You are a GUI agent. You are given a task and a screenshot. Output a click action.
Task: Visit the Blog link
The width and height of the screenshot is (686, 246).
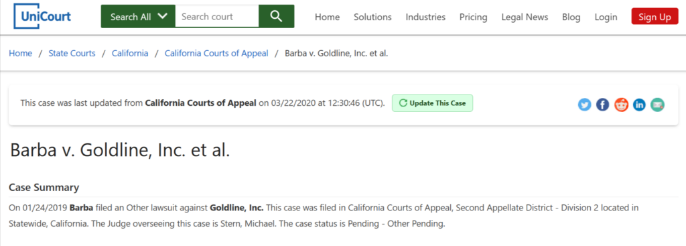click(x=571, y=17)
